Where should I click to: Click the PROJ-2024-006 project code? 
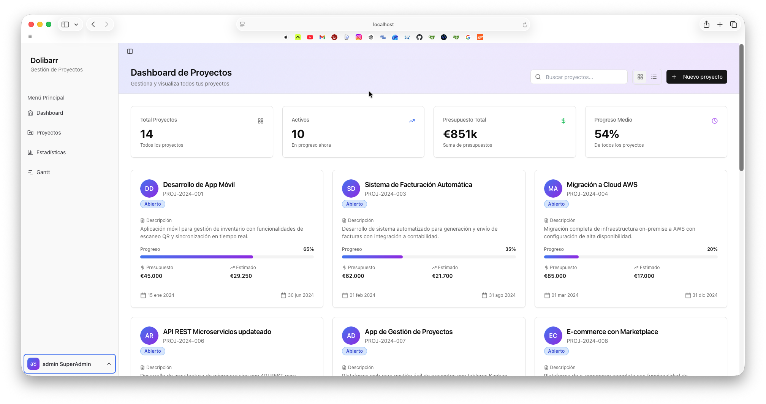coord(184,341)
